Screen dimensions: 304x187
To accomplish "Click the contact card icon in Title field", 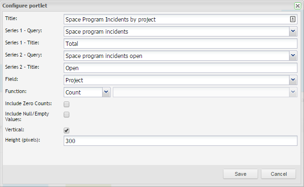I will click(x=293, y=19).
